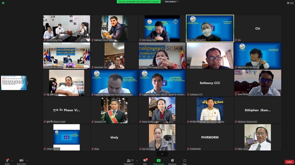
Task: Select Mr. Keo Veasna's highlighted video tile
Action: point(210,28)
